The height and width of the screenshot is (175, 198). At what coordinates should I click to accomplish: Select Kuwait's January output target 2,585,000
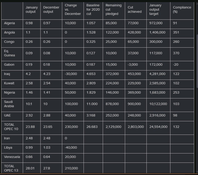tap(157, 83)
